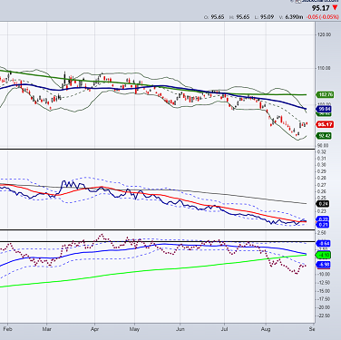
Task: Click the Apr date axis label
Action: click(94, 329)
